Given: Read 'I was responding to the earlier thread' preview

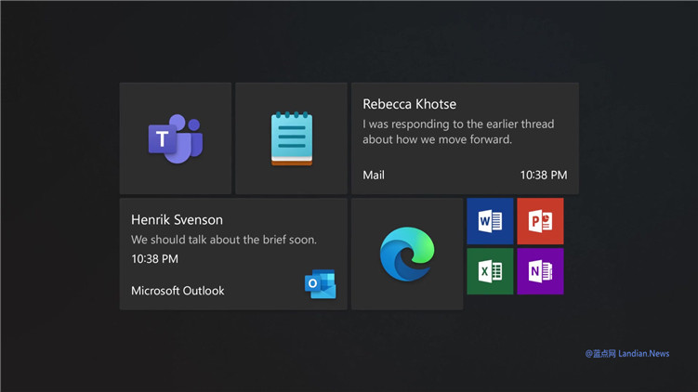Looking at the screenshot, I should [x=458, y=132].
